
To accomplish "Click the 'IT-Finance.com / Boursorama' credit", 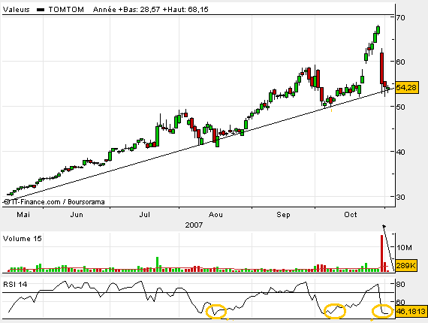I will pos(54,202).
